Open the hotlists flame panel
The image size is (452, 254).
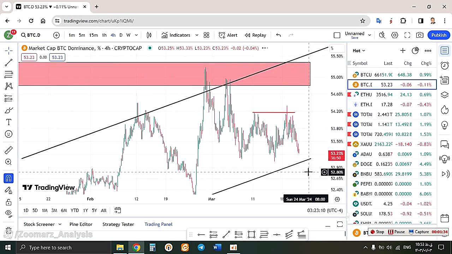(445, 109)
